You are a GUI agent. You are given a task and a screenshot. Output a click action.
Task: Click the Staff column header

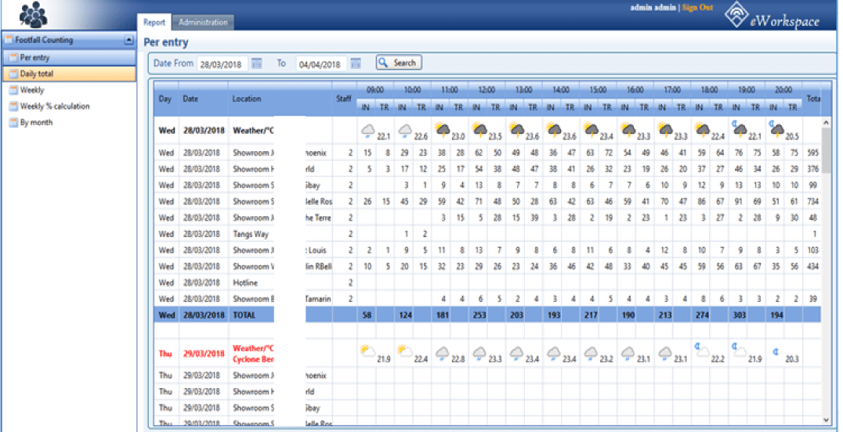pos(343,99)
